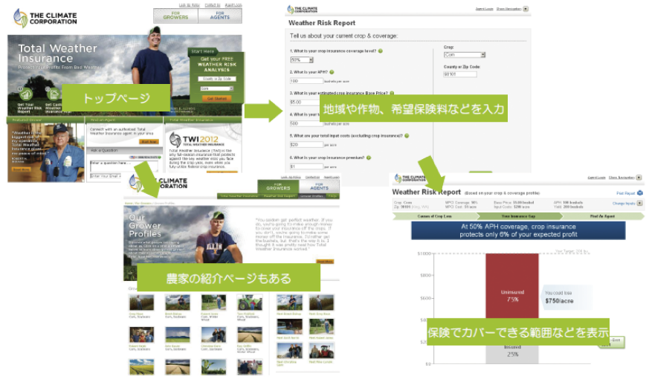Click the Home breadcrumb on Grower Profiles page
The width and height of the screenshot is (649, 379).
(x=129, y=204)
